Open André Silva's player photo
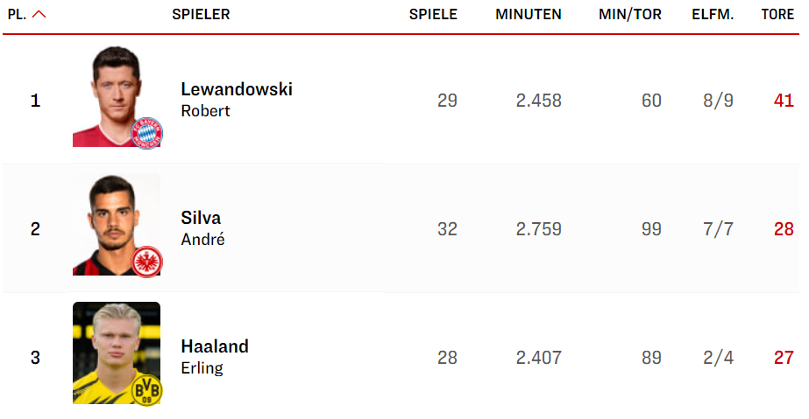 coord(116,225)
